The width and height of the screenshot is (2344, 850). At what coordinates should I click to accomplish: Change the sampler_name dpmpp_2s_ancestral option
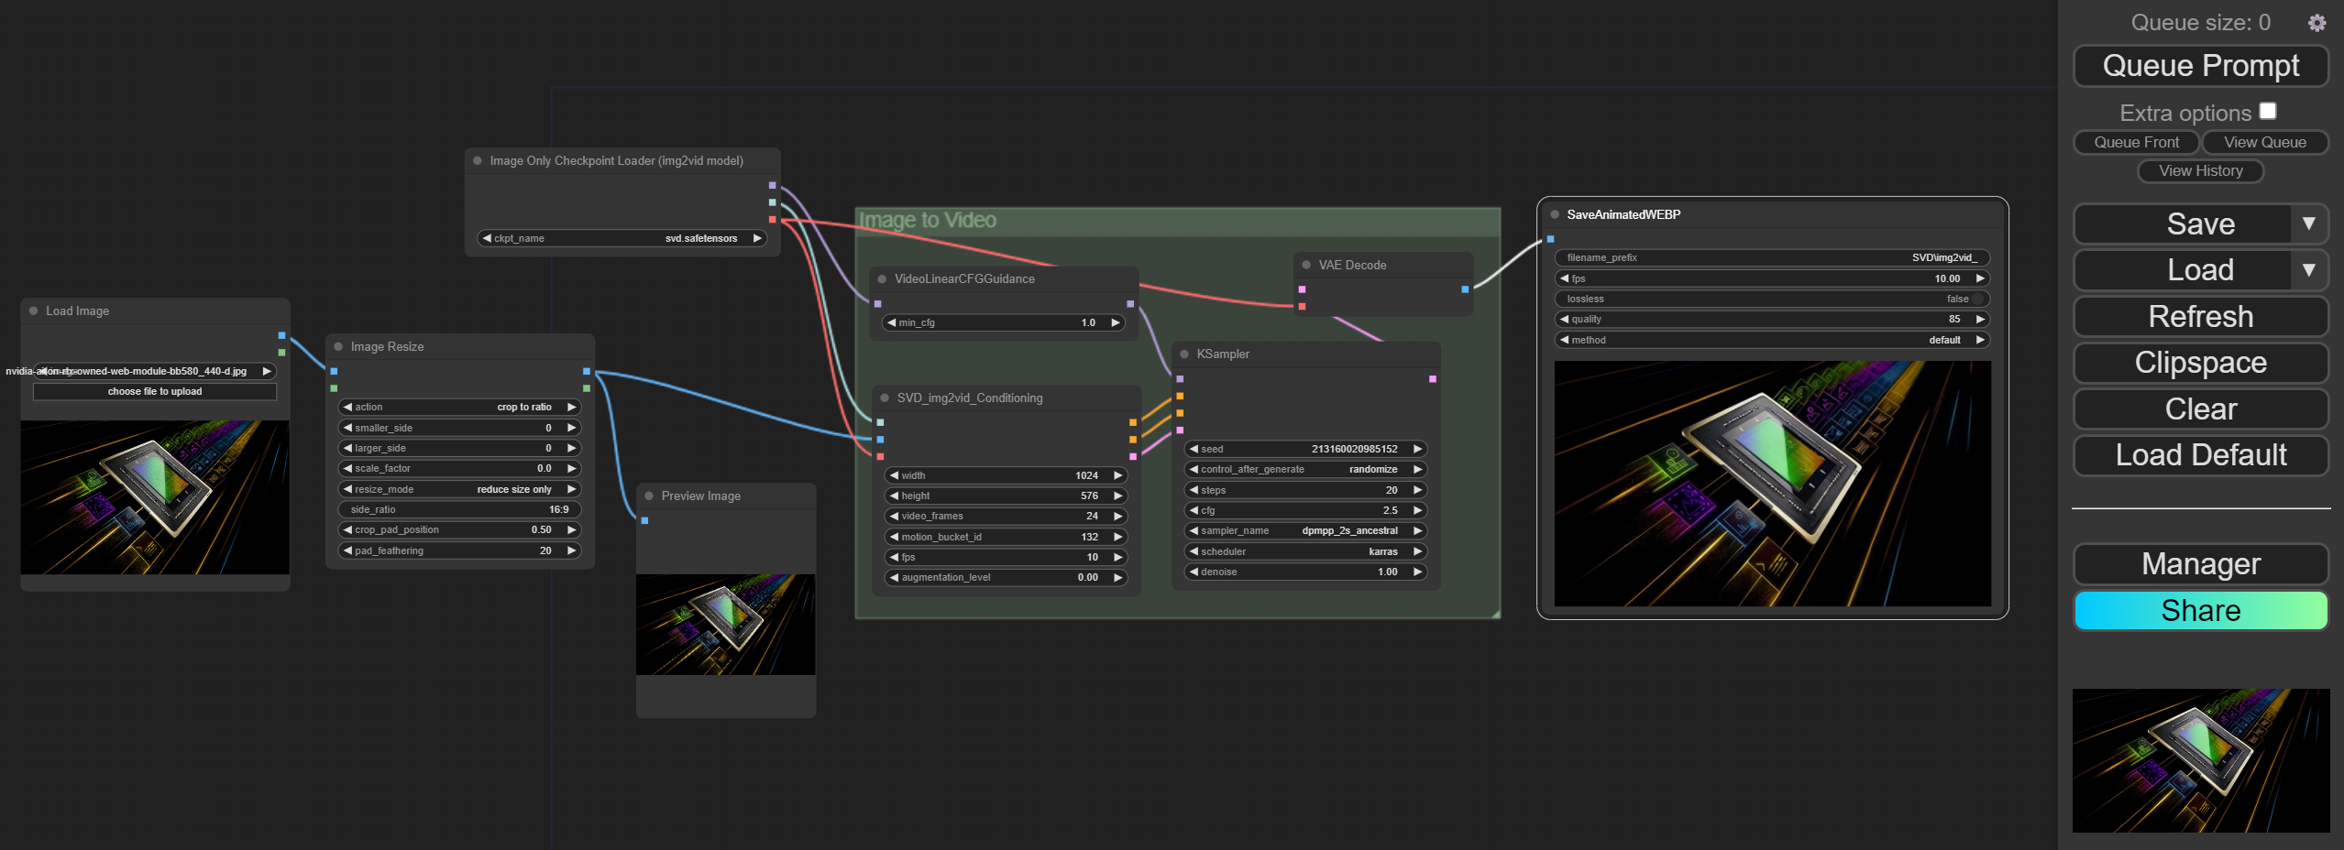coord(1305,530)
